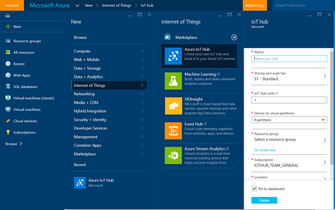Expand the Location selector chevron
Screen dimensions: 335x210
click(325, 179)
